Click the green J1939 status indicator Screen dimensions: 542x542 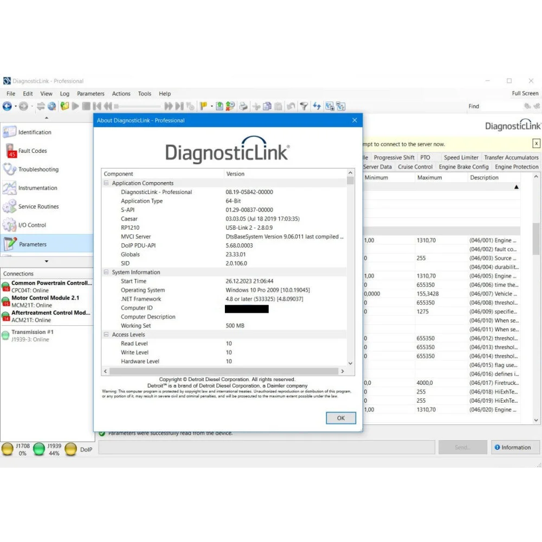coord(39,449)
